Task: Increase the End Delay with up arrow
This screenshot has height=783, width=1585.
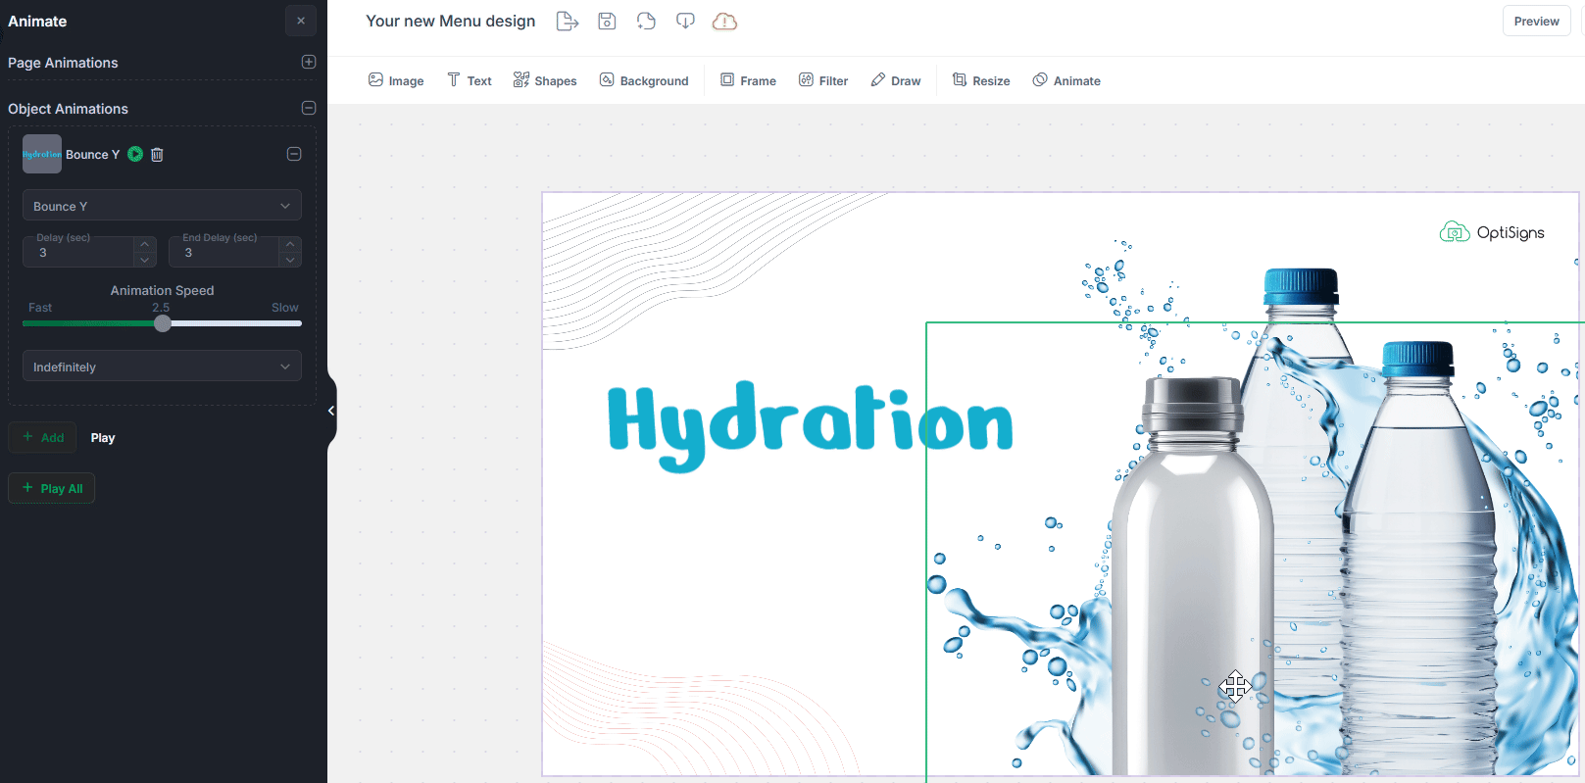Action: click(x=290, y=244)
